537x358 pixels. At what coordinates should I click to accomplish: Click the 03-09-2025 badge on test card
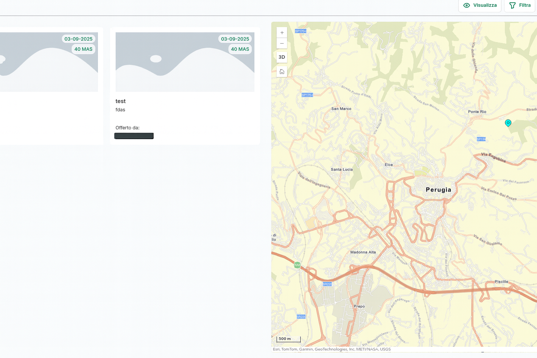pyautogui.click(x=235, y=39)
